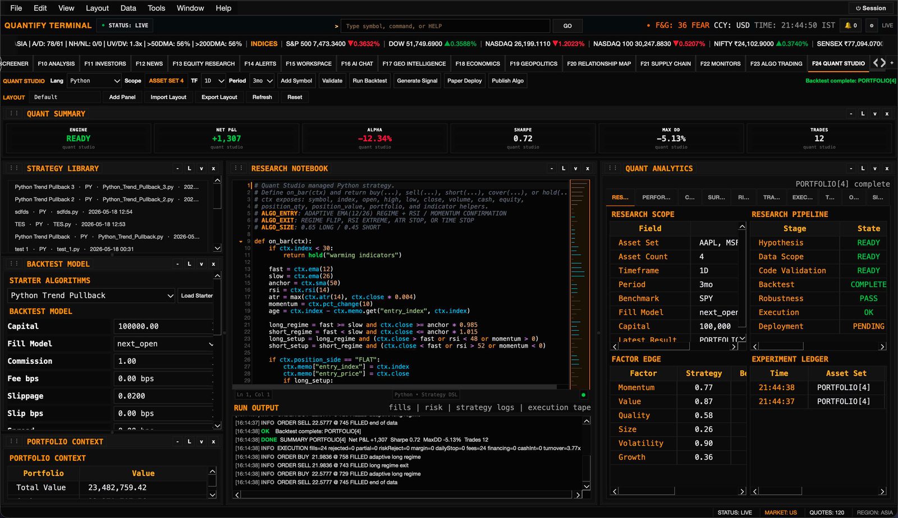Open the Lang Python dropdown
898x518 pixels.
click(94, 81)
